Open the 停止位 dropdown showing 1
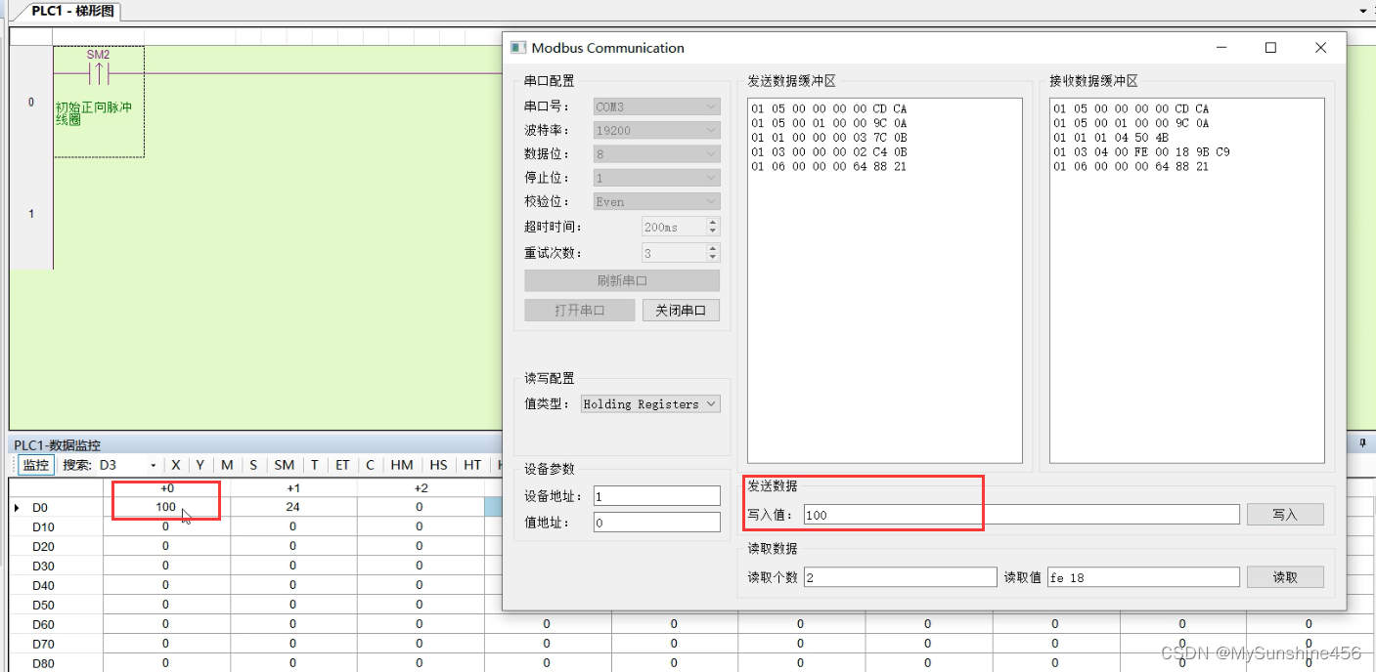The height and width of the screenshot is (672, 1376). 656,178
